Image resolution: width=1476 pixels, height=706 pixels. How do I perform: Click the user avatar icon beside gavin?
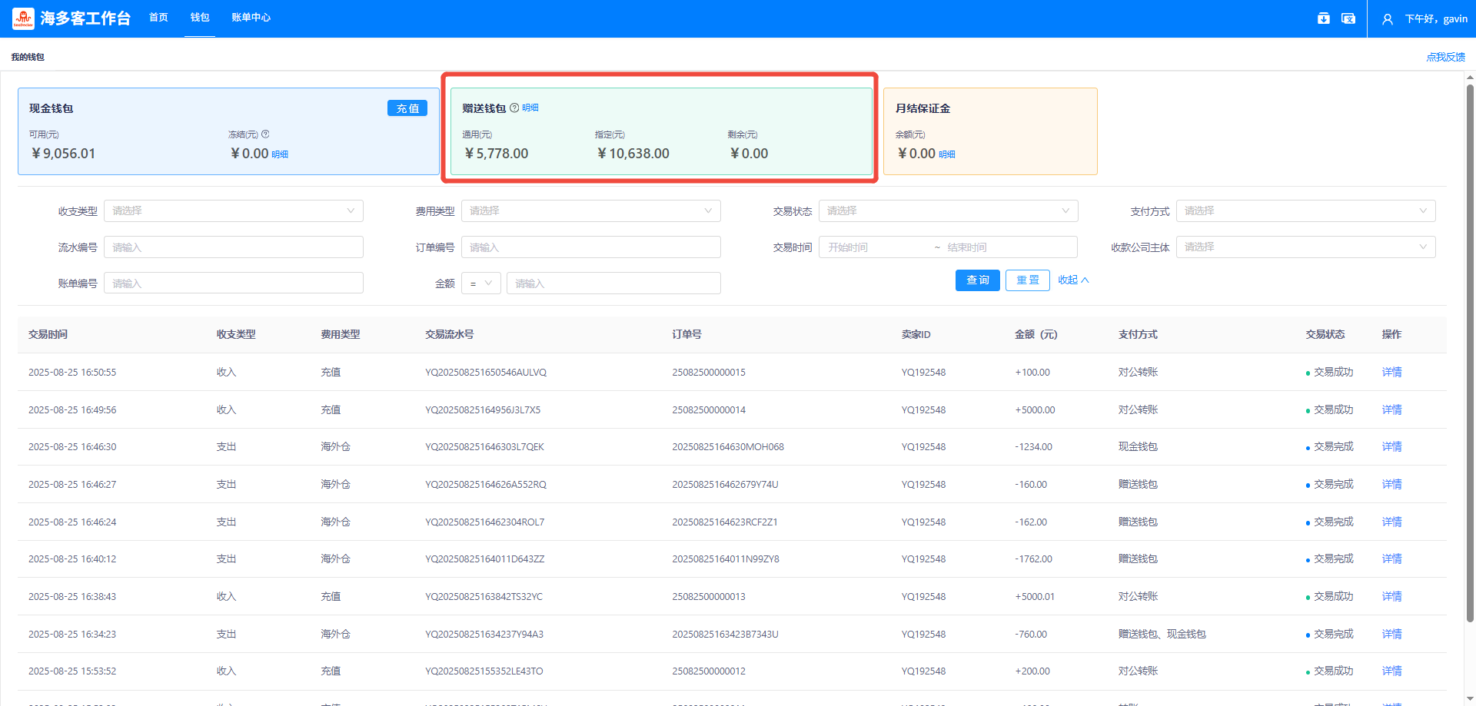[1388, 19]
